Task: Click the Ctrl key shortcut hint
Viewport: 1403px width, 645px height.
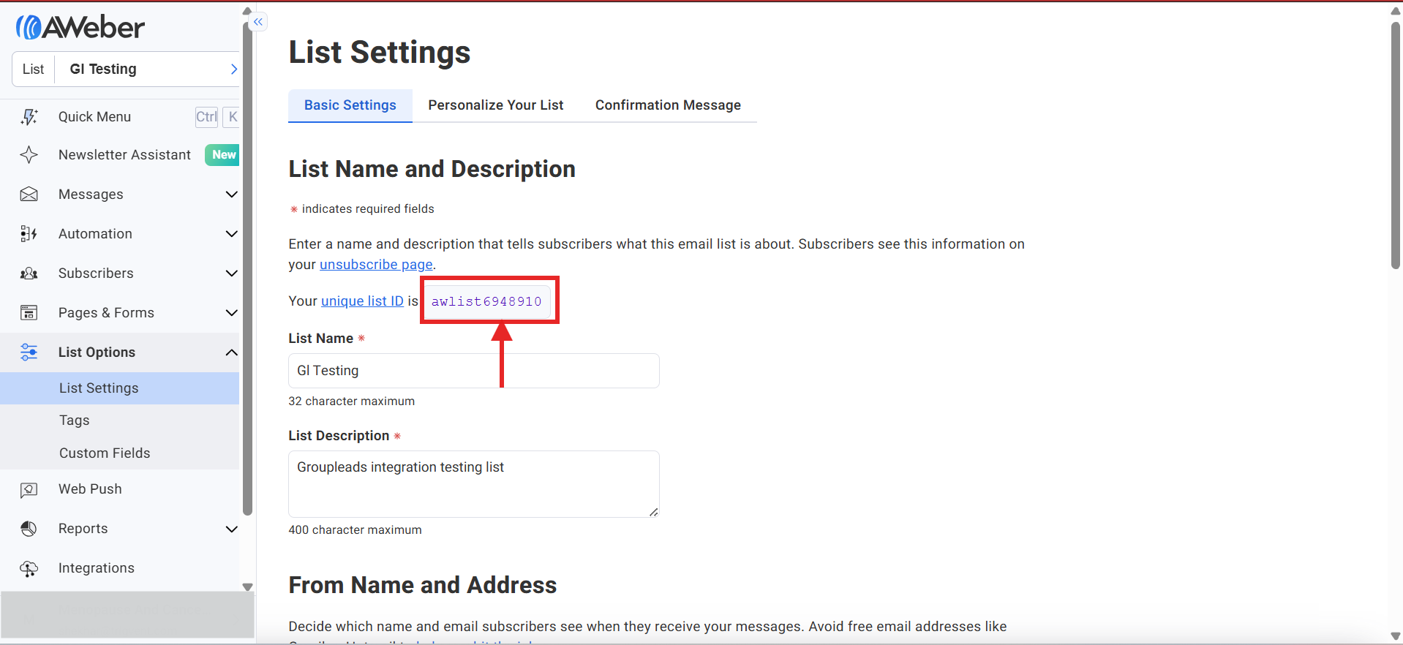Action: [206, 117]
